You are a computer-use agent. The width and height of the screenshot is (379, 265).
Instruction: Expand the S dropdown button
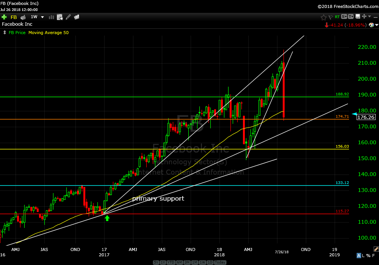(344, 17)
